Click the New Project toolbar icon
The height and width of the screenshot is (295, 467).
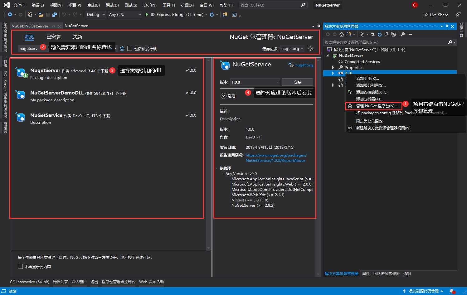click(30, 15)
